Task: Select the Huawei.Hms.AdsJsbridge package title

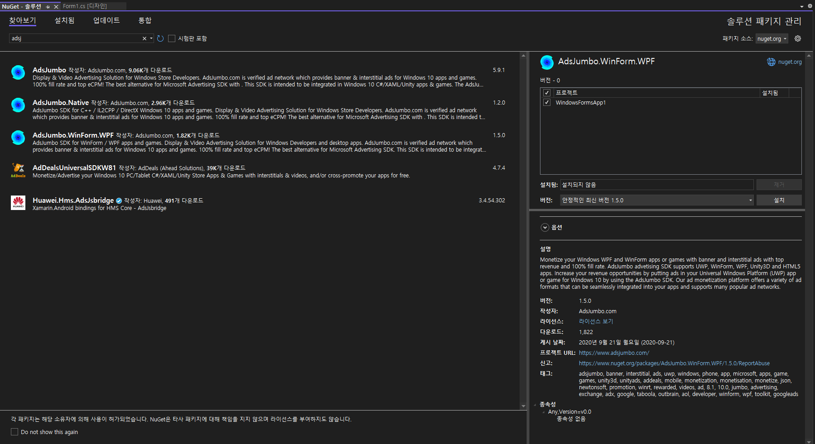Action: pos(73,201)
